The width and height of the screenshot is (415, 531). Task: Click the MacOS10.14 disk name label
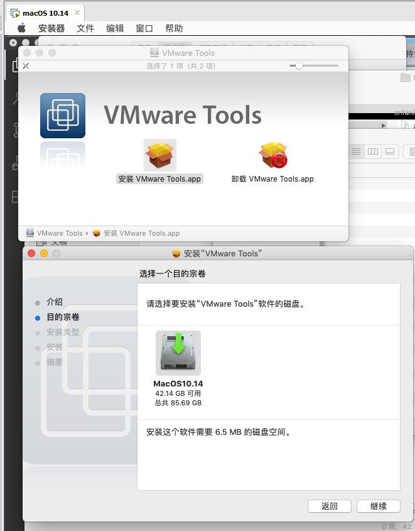pos(178,384)
